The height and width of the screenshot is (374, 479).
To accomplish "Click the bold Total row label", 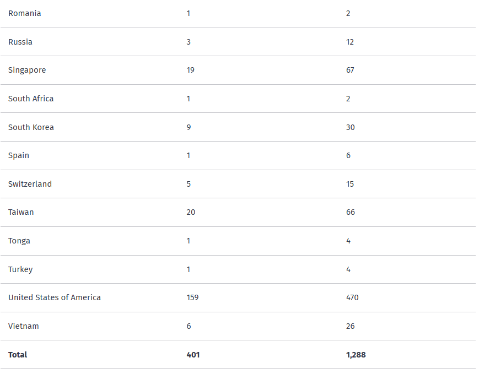I will (x=18, y=355).
